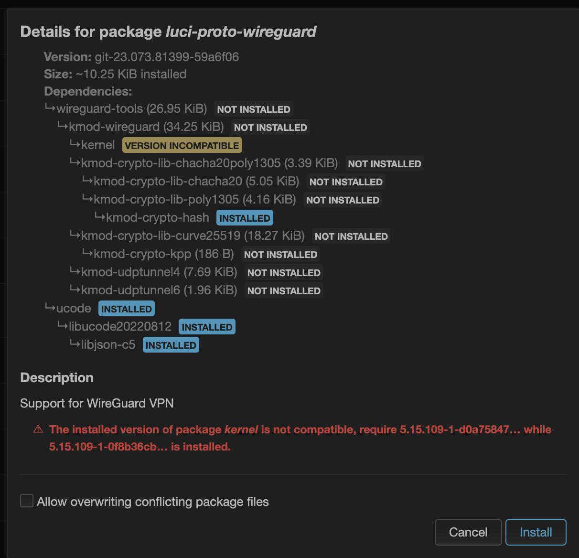Select the libucode20220812 dependency entry
Viewport: 579px width, 558px height.
click(x=120, y=327)
